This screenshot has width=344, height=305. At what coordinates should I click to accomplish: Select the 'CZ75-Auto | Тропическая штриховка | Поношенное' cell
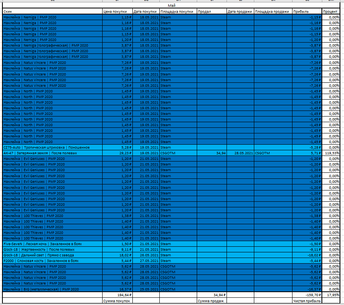point(52,147)
